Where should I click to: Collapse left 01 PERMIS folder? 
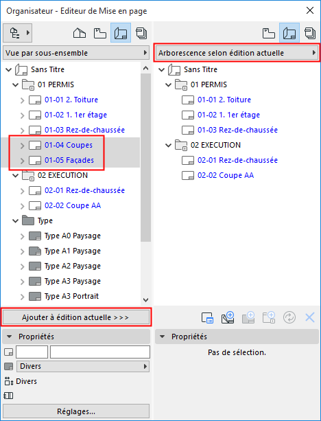[16, 85]
